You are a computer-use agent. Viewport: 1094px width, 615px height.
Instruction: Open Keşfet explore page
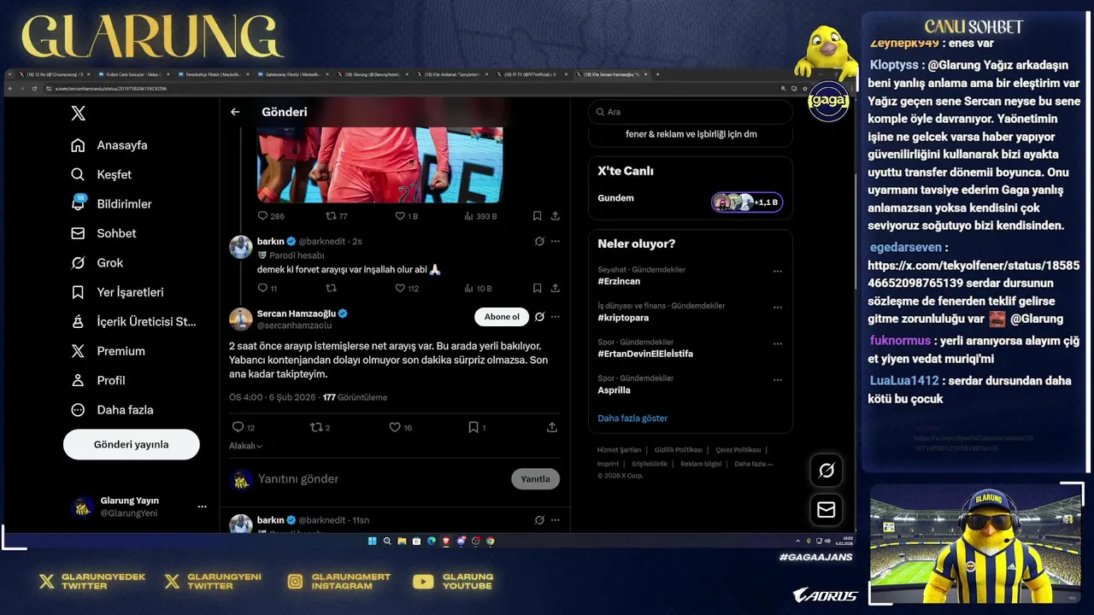coord(101,174)
